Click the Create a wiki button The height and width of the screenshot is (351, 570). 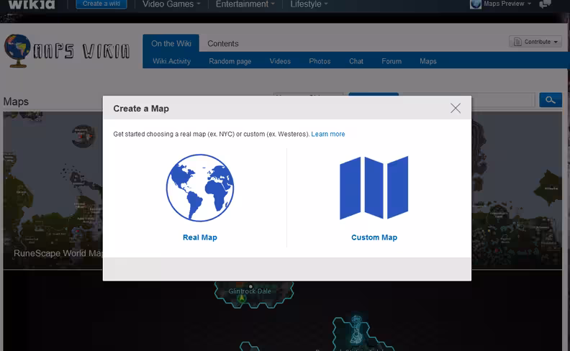pyautogui.click(x=101, y=4)
